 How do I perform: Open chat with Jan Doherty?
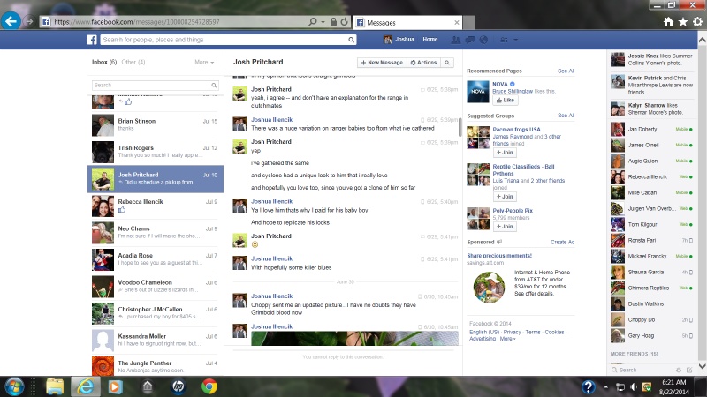(x=652, y=129)
